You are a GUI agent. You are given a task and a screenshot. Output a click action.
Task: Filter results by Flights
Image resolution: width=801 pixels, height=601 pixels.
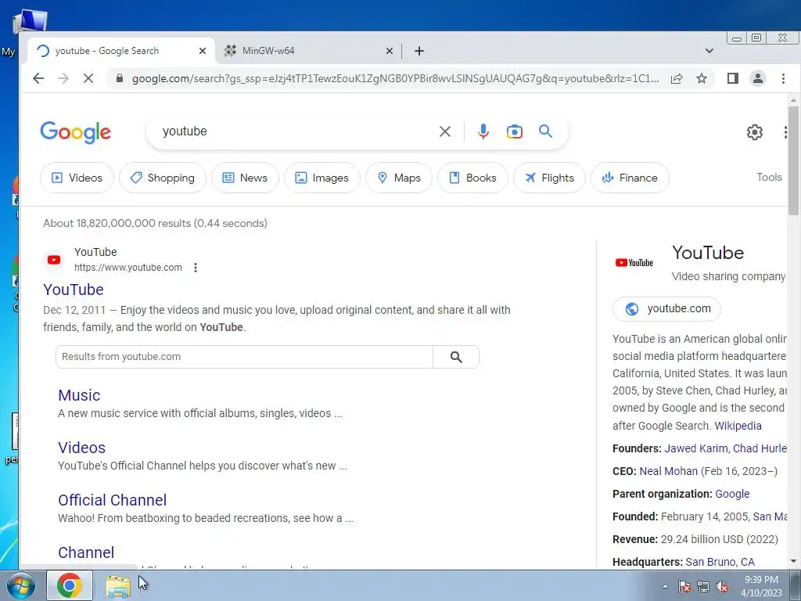[x=550, y=178]
